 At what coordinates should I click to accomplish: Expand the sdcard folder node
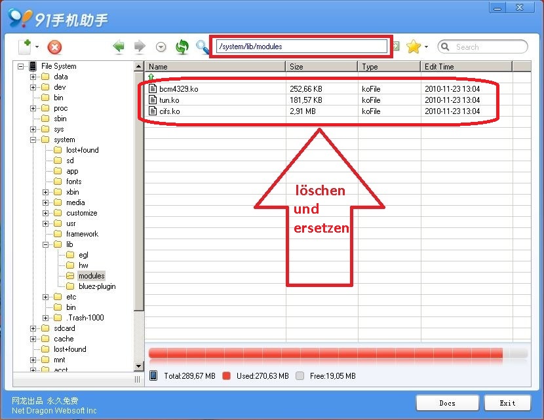(x=33, y=328)
